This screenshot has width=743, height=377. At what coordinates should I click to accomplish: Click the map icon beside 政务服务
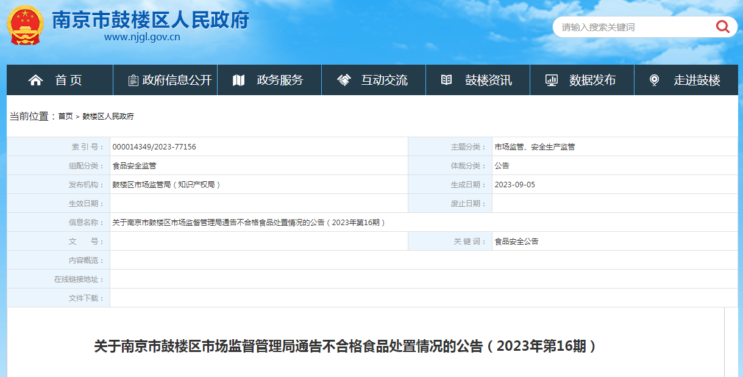(238, 80)
